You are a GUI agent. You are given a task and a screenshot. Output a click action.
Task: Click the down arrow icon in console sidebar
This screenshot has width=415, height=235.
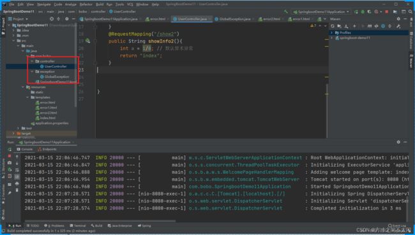click(17, 163)
